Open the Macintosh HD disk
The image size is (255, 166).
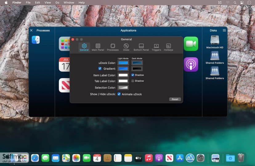215,42
